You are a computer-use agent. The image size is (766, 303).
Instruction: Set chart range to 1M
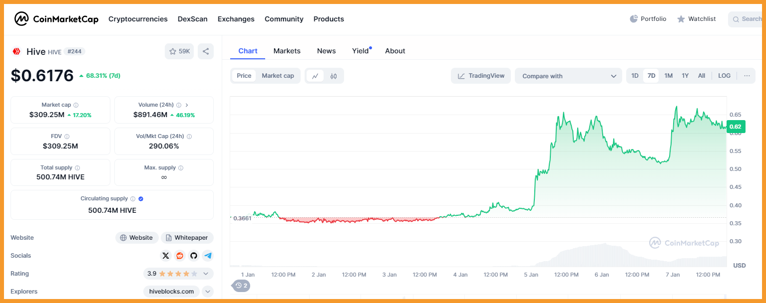669,76
